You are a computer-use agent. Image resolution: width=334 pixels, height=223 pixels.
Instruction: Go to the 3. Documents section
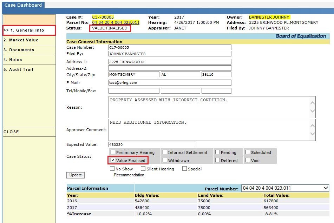click(29, 50)
